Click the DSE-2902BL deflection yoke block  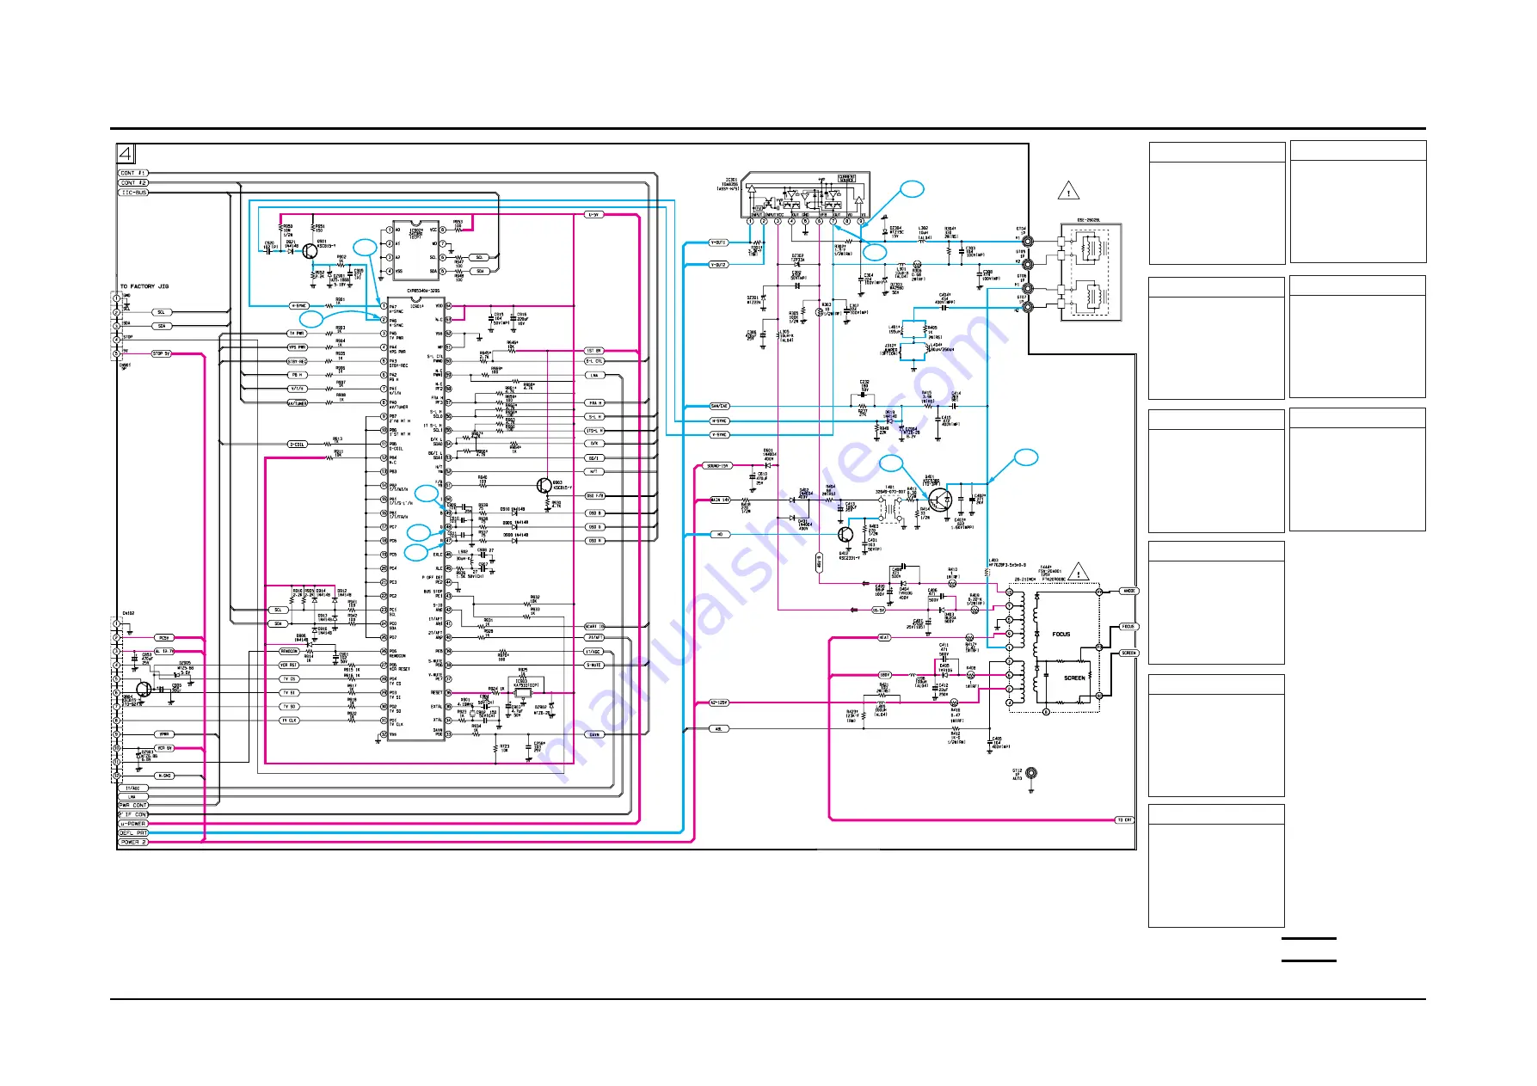click(1091, 273)
